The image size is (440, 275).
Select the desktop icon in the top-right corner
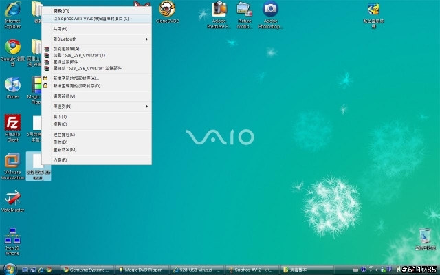pyautogui.click(x=373, y=15)
